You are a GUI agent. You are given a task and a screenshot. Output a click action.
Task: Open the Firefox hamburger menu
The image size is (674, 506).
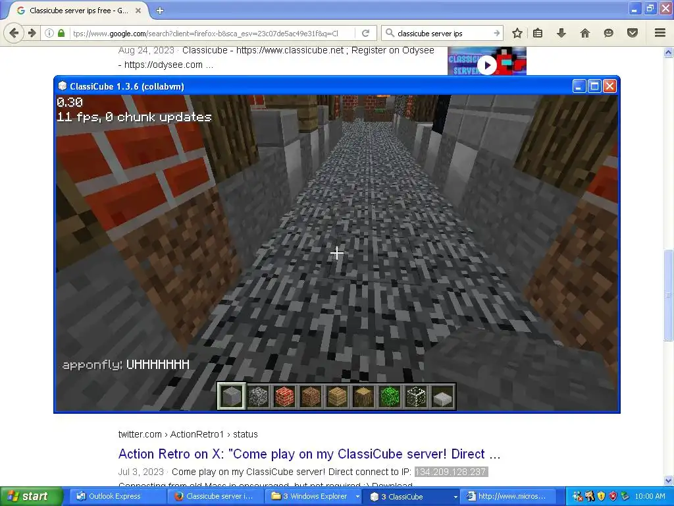click(x=660, y=33)
